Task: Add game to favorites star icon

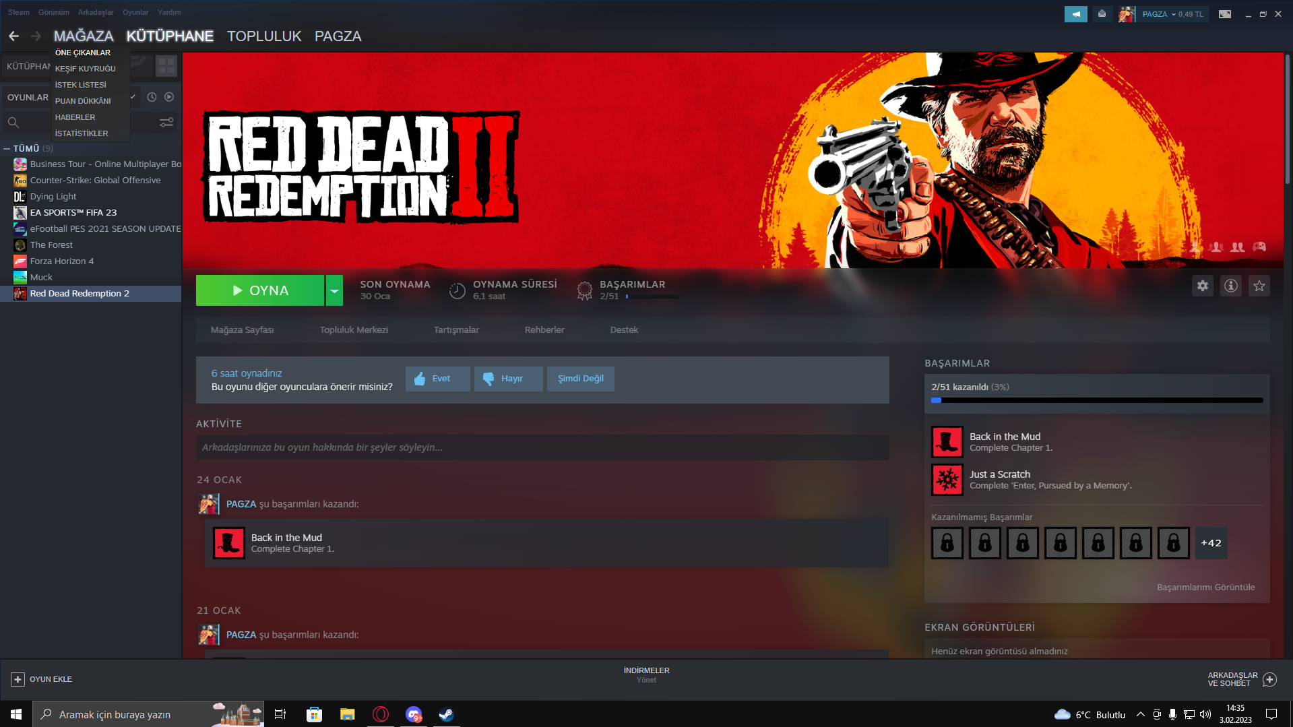Action: [x=1259, y=286]
